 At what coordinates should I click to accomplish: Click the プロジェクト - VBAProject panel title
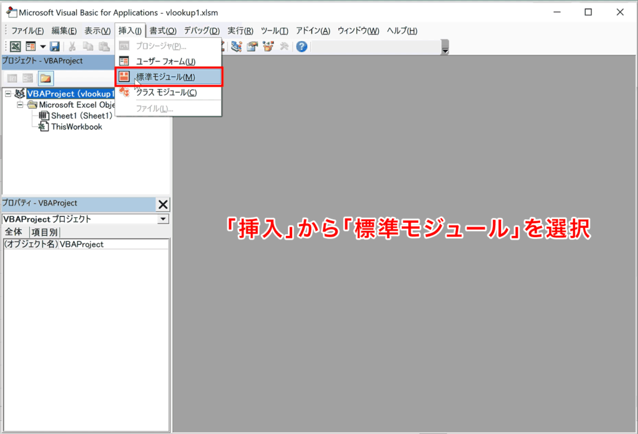42,60
